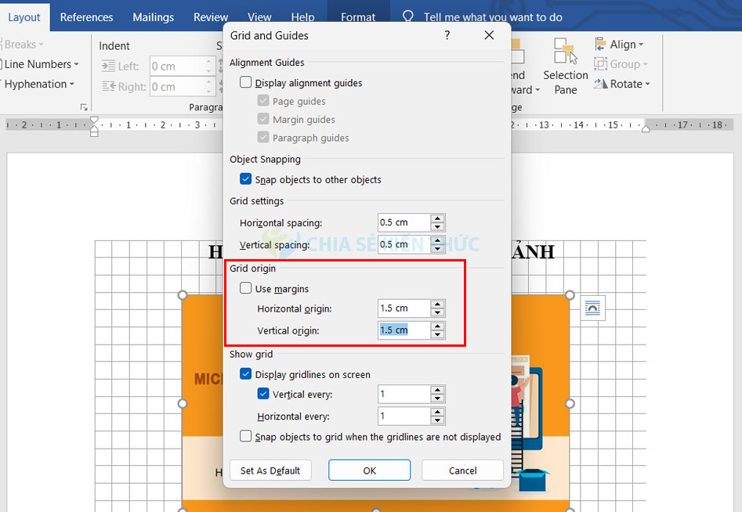The width and height of the screenshot is (742, 512).
Task: Uncheck Display gridlines on screen
Action: (x=246, y=374)
